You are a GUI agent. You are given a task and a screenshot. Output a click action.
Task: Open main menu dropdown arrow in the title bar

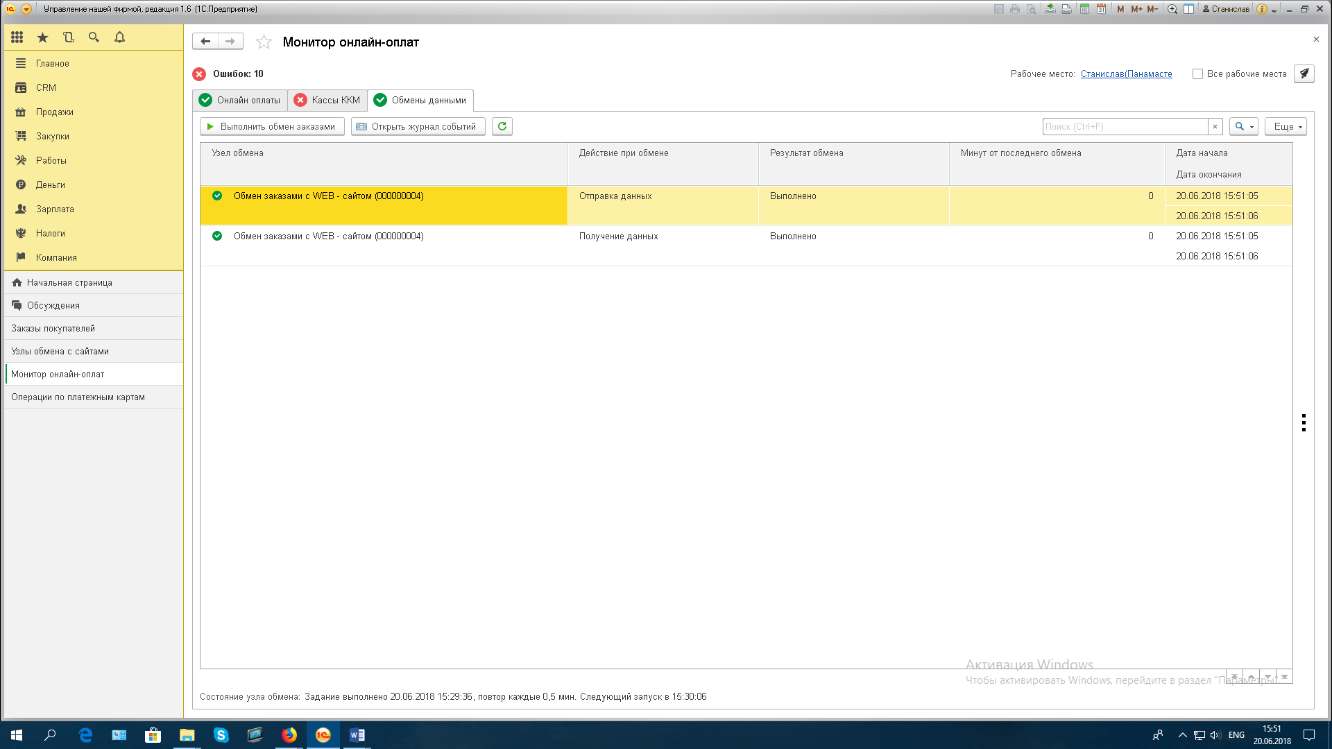(x=26, y=9)
